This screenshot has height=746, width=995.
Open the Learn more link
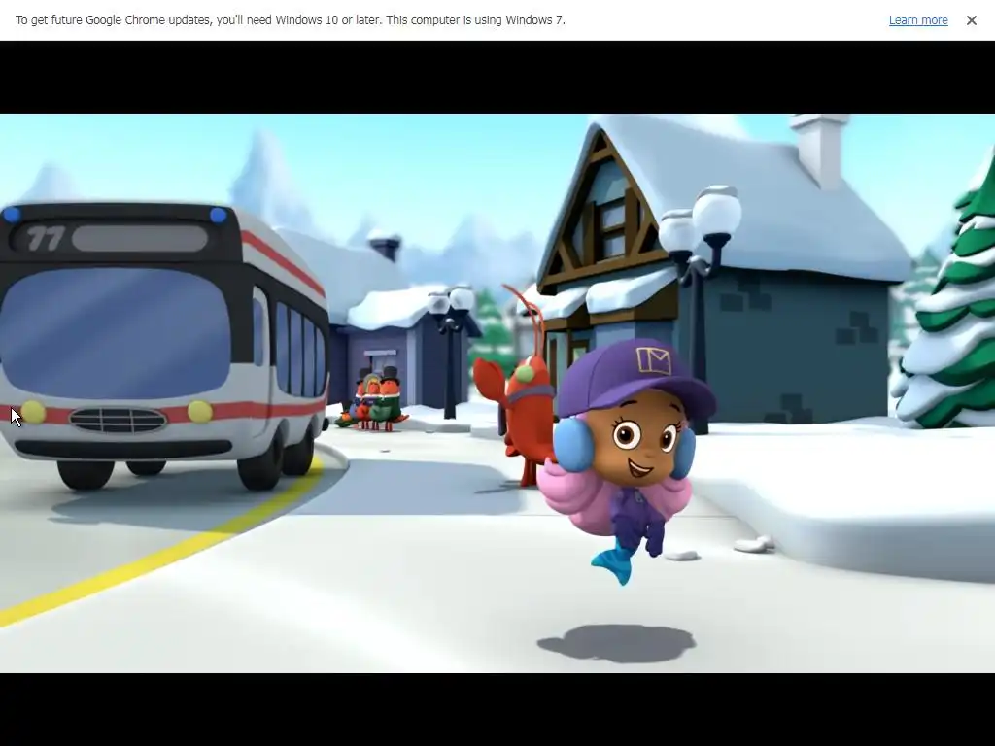click(918, 20)
